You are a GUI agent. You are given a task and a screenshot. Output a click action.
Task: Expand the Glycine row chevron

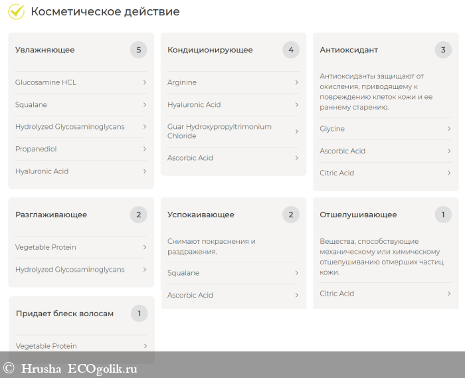click(449, 129)
